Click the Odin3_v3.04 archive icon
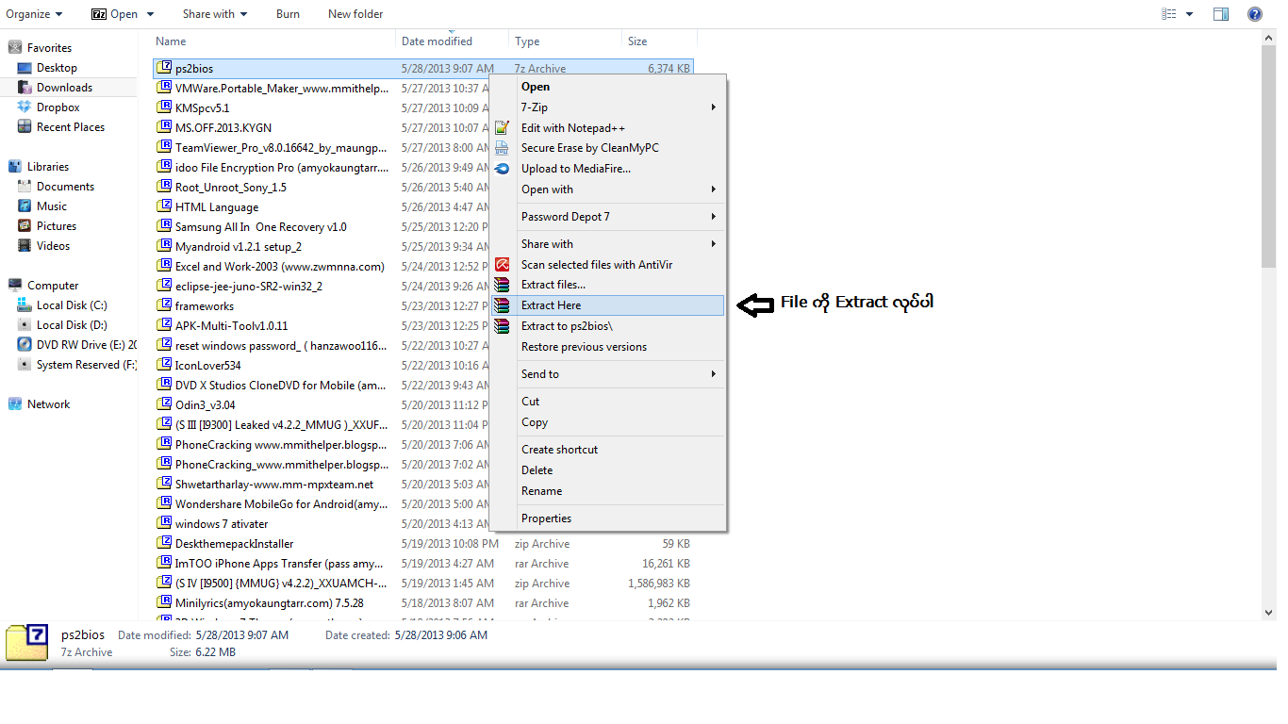 164,405
